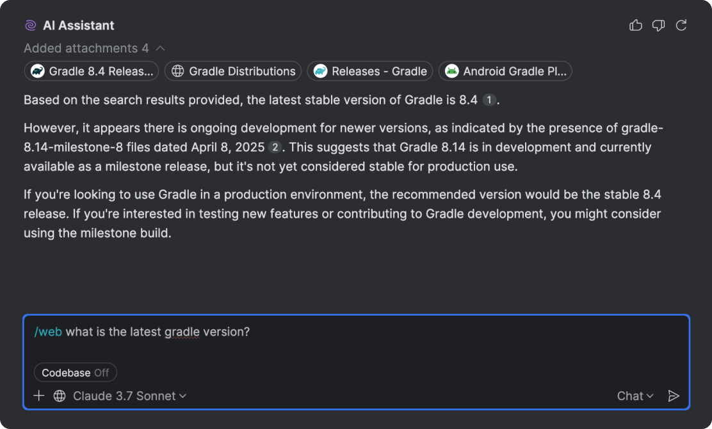This screenshot has width=712, height=429.
Task: Click the thumbs down icon
Action: (658, 26)
